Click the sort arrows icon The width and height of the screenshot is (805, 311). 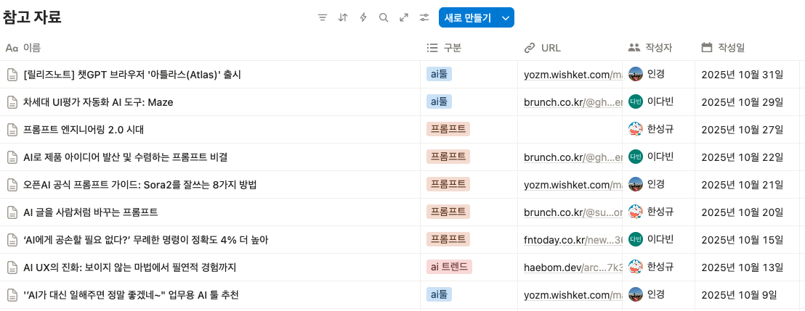click(343, 17)
